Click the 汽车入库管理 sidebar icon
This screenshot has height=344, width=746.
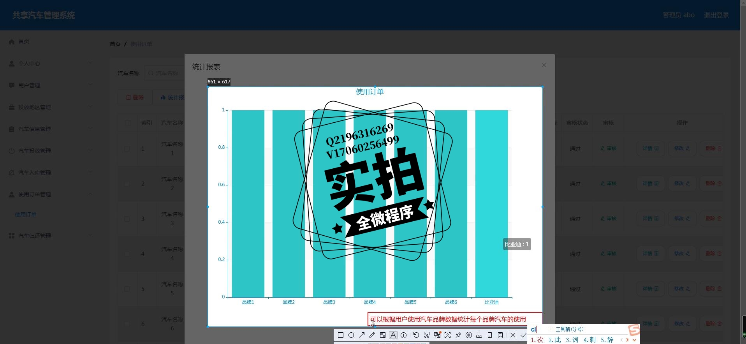12,173
